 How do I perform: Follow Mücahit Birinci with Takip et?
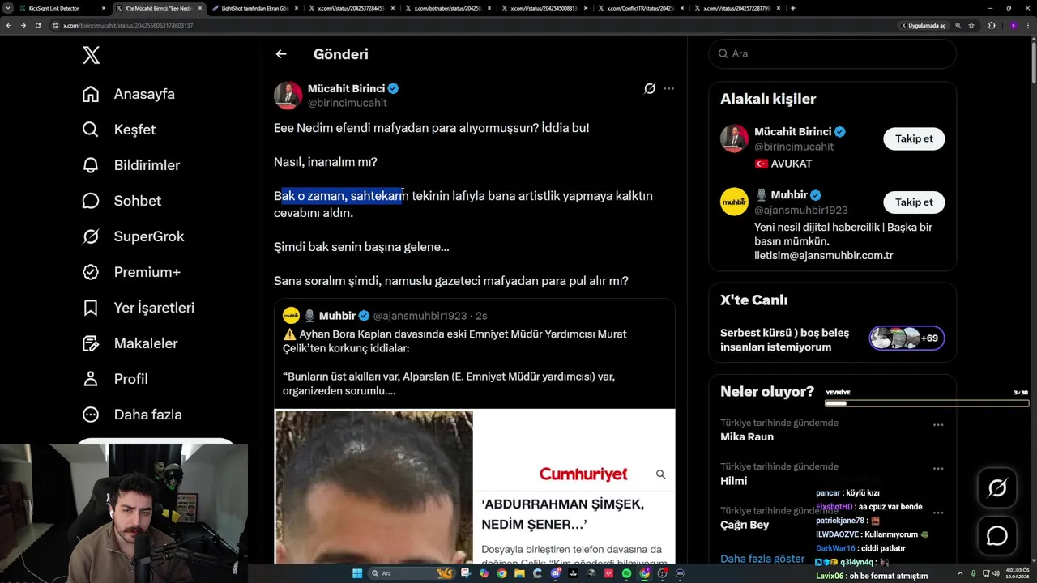click(914, 138)
